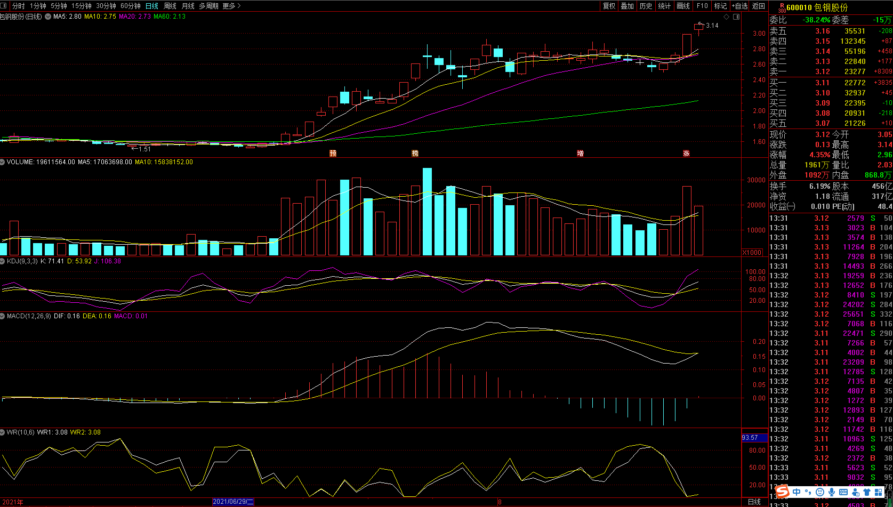The height and width of the screenshot is (507, 893).
Task: Activate the 画线 drawing tools button
Action: point(683,6)
